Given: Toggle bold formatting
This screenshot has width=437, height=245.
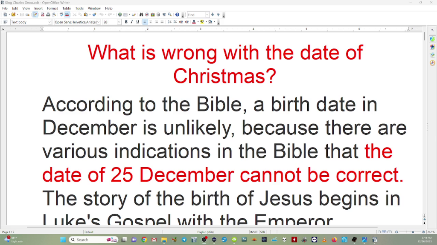Looking at the screenshot, I should (126, 22).
